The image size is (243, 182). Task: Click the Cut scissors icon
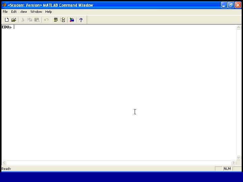click(x=23, y=20)
